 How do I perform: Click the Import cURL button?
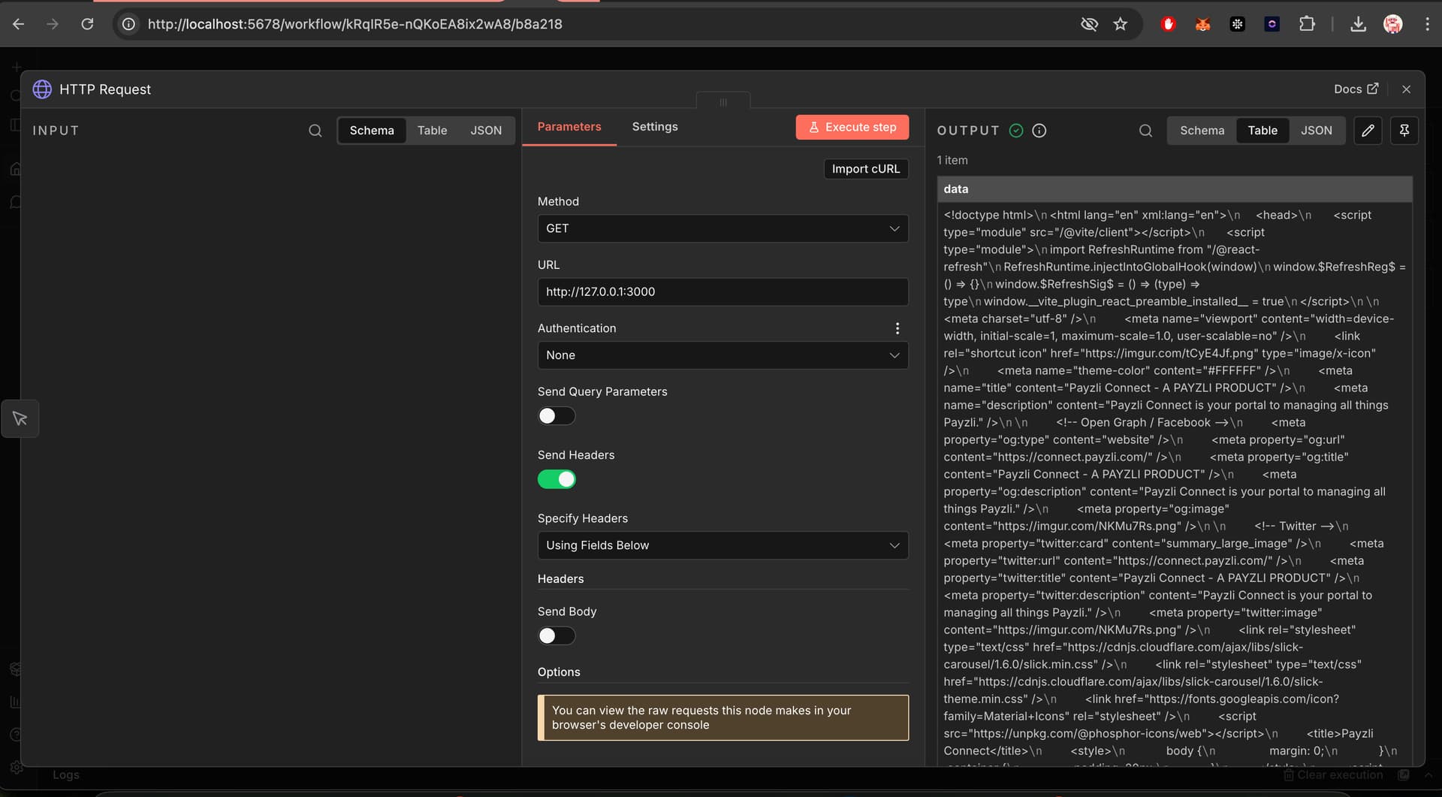(865, 169)
